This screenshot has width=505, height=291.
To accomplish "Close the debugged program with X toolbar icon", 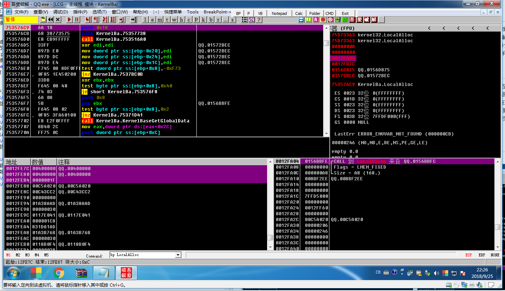I will pos(58,20).
